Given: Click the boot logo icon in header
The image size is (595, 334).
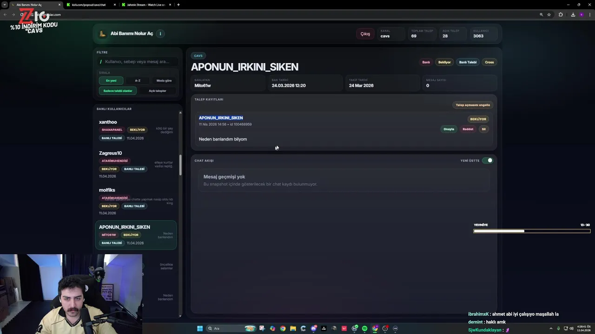Looking at the screenshot, I should pyautogui.click(x=103, y=33).
